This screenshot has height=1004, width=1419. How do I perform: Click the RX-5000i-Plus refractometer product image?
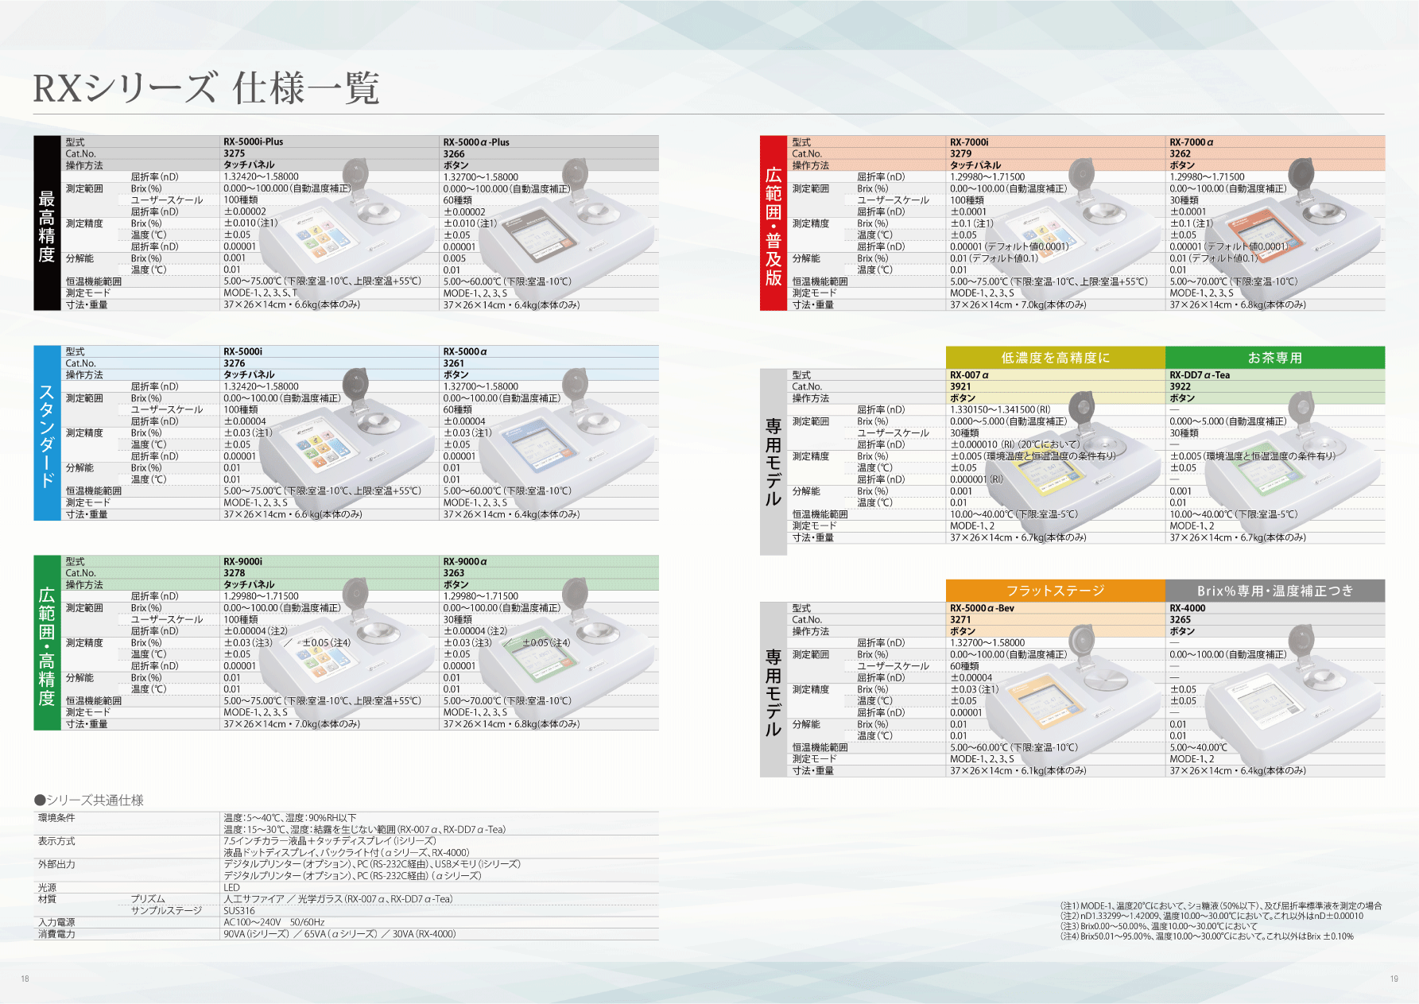(346, 227)
